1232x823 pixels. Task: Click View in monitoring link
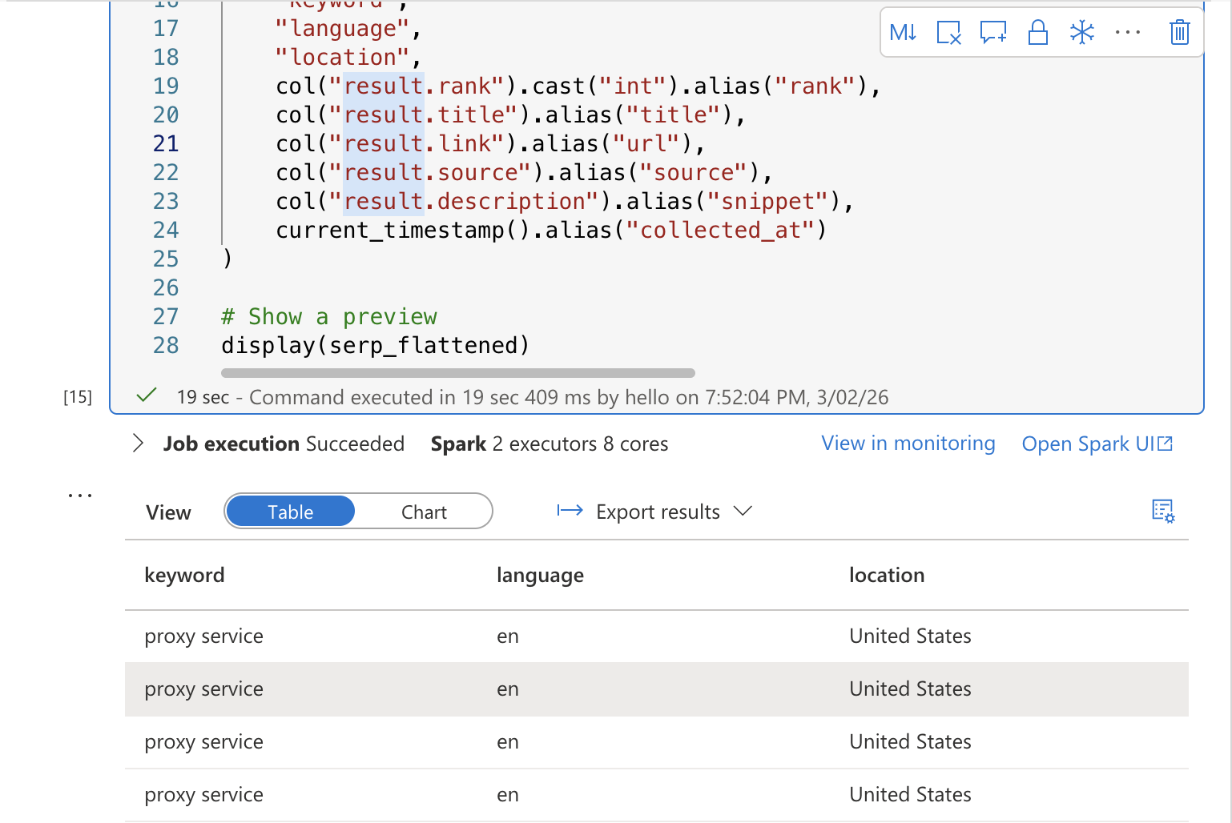(x=908, y=444)
